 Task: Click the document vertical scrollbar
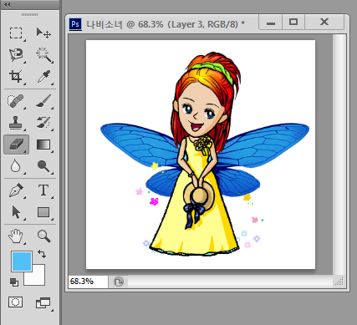339,155
